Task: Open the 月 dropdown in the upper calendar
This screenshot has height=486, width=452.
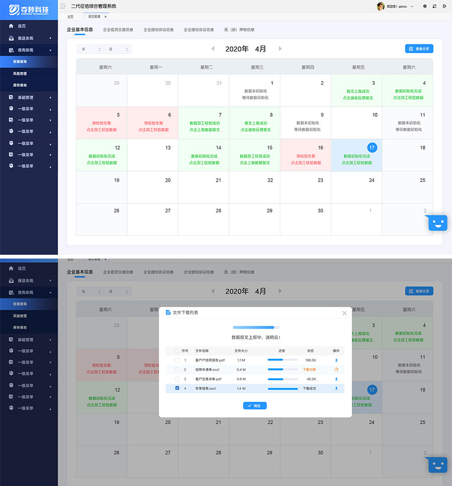Action: 117,49
